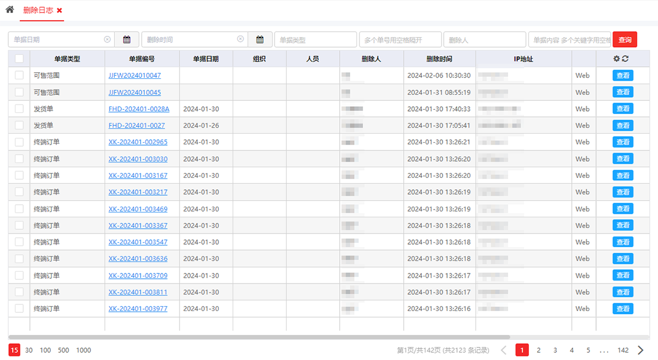Open link JJFW2024010045
658x360 pixels.
tap(135, 92)
